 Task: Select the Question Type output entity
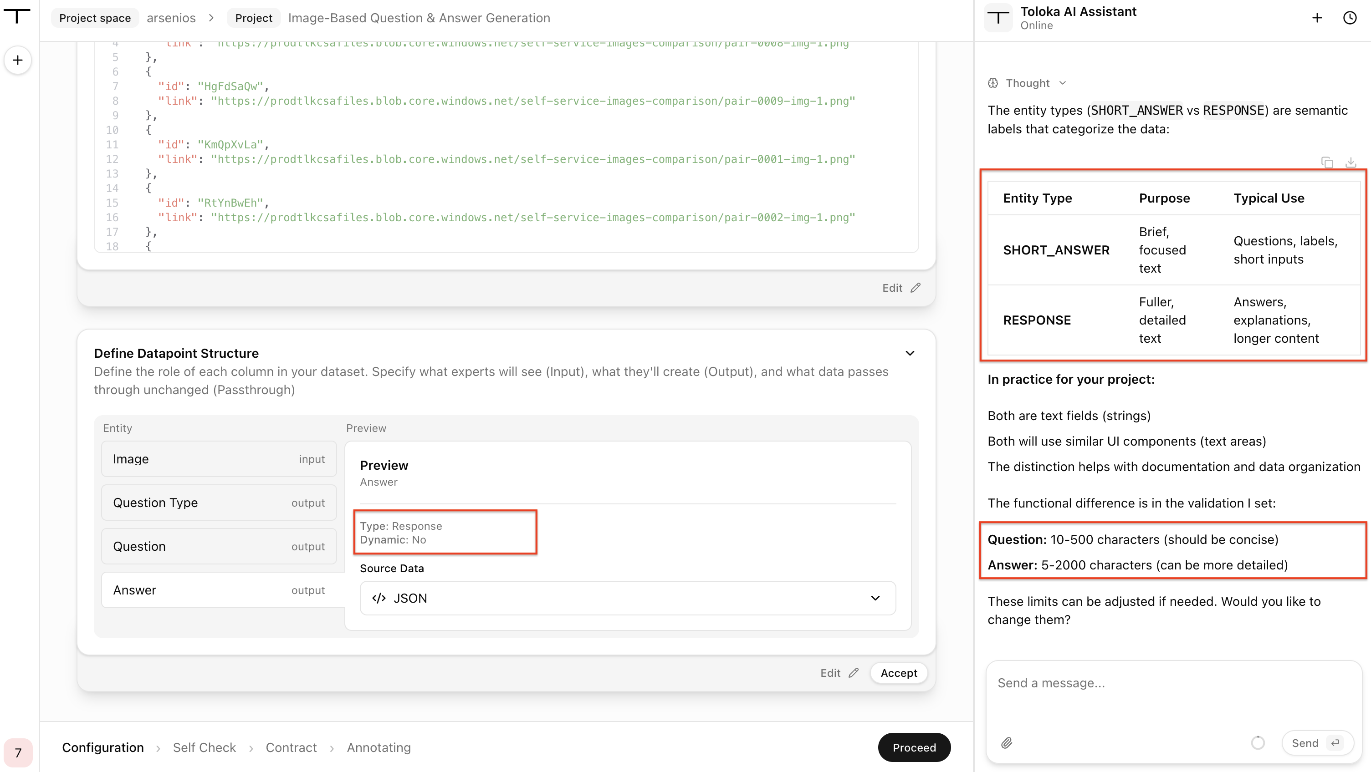[219, 502]
